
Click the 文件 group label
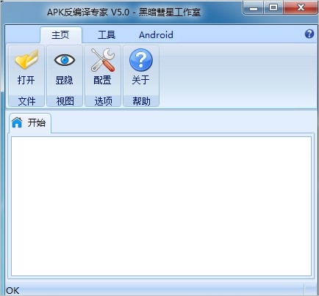(26, 101)
